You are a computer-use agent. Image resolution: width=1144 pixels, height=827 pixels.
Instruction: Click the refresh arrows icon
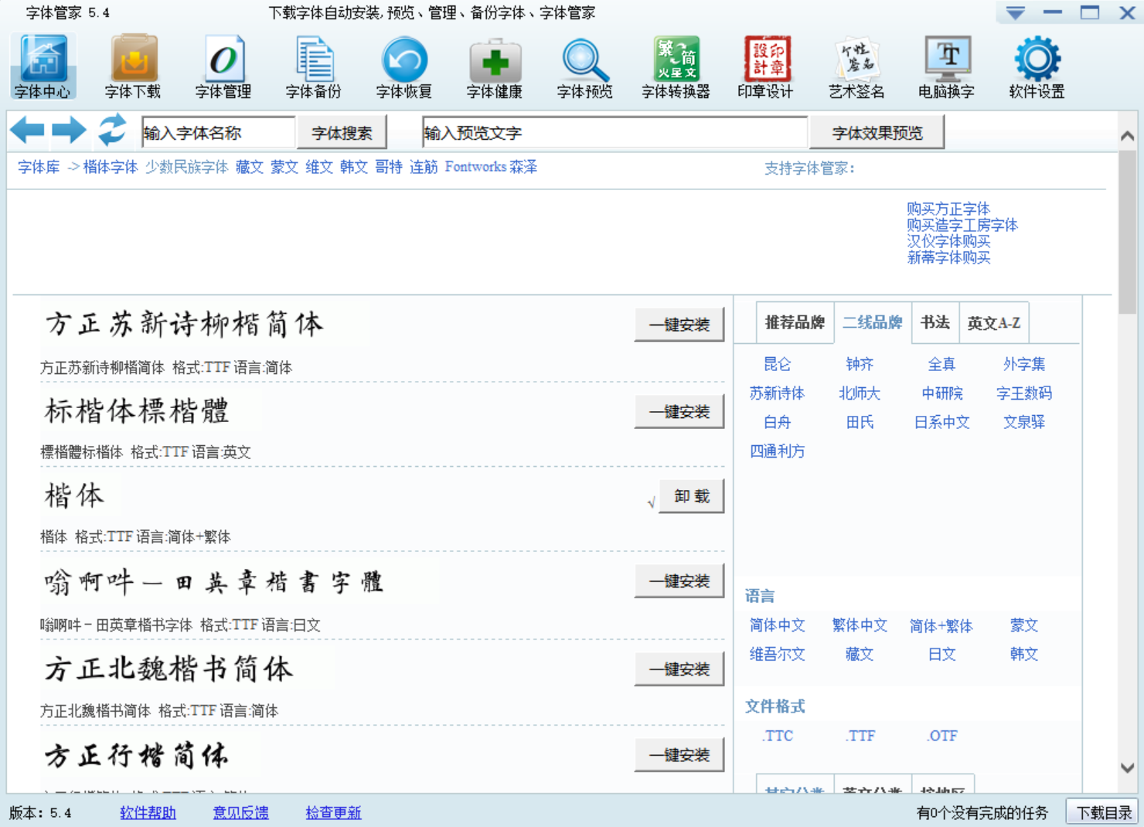(x=112, y=130)
